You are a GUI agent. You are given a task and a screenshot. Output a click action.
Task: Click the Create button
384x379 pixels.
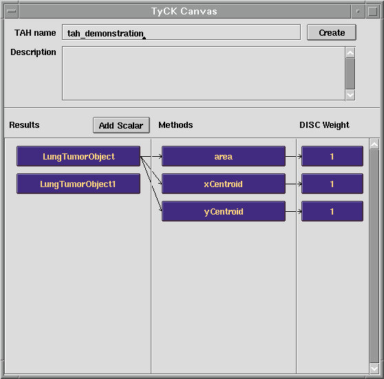[332, 32]
